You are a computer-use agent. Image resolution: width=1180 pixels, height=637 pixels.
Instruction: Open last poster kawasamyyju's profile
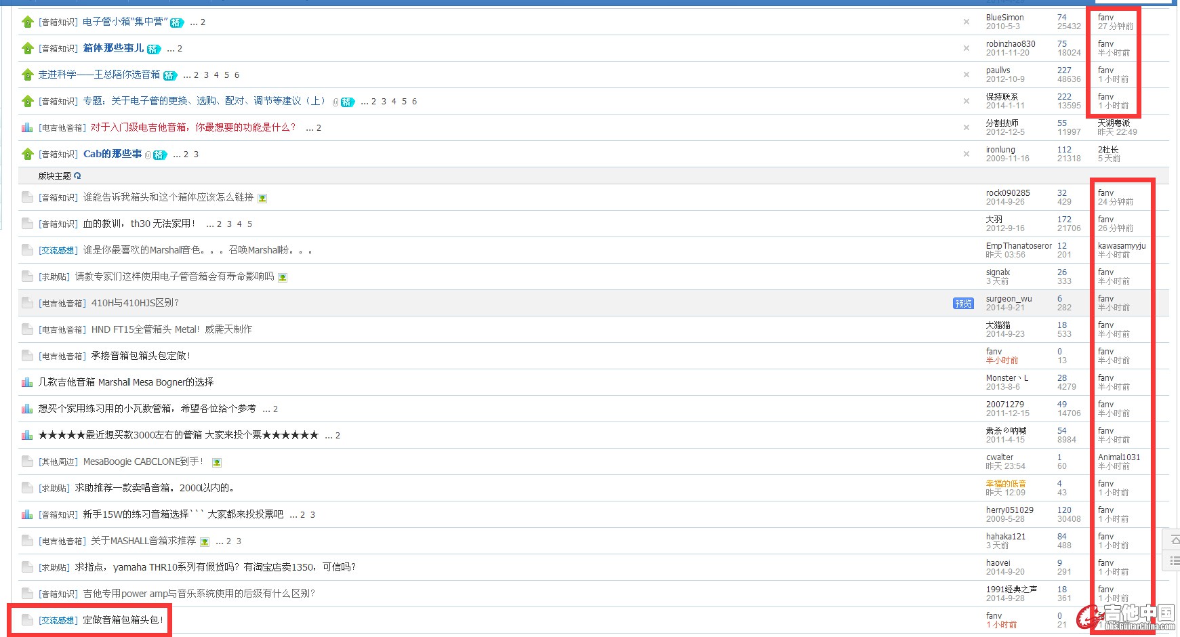click(1121, 246)
